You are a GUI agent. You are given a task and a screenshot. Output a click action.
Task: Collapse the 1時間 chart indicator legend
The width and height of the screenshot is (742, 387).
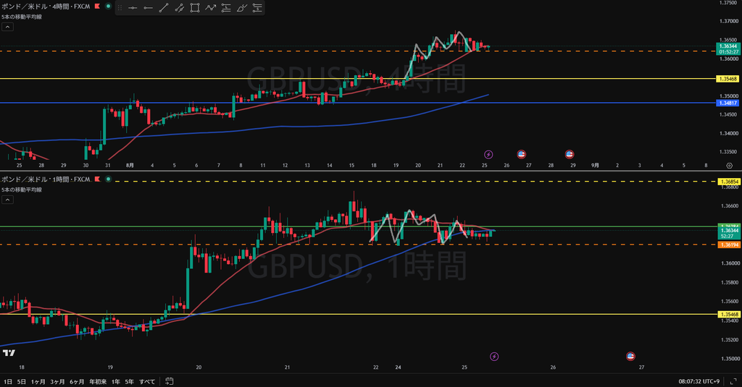point(7,200)
